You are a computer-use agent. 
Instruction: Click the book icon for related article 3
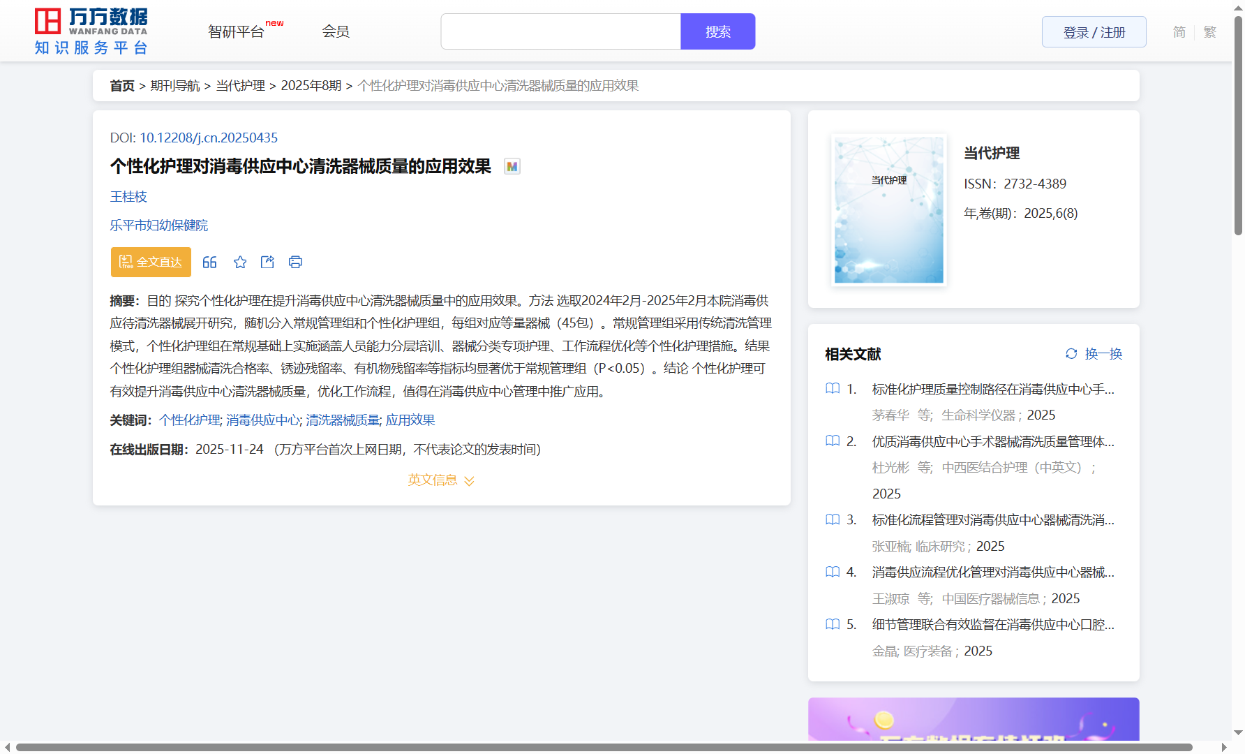point(833,520)
